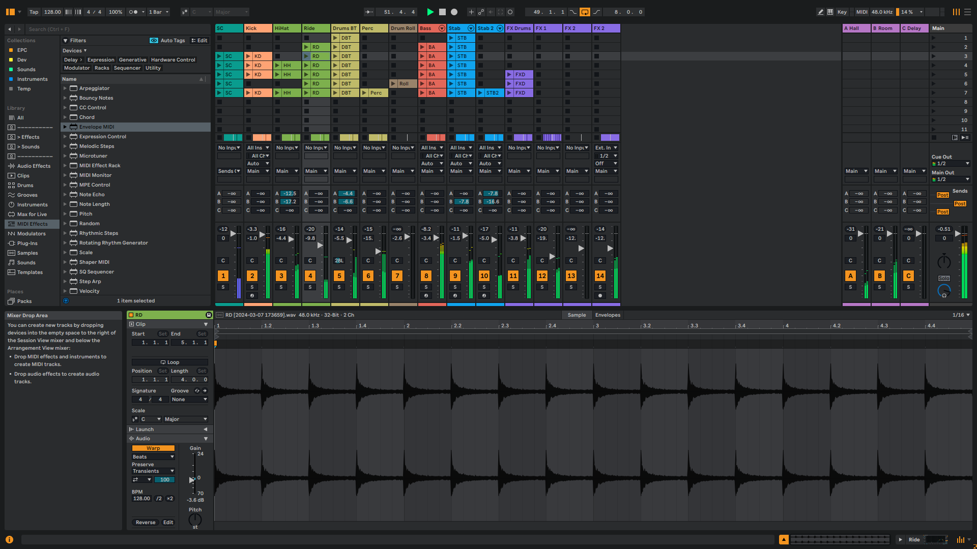The image size is (977, 549).
Task: Enable Draw Mode pencil icon
Action: click(820, 12)
